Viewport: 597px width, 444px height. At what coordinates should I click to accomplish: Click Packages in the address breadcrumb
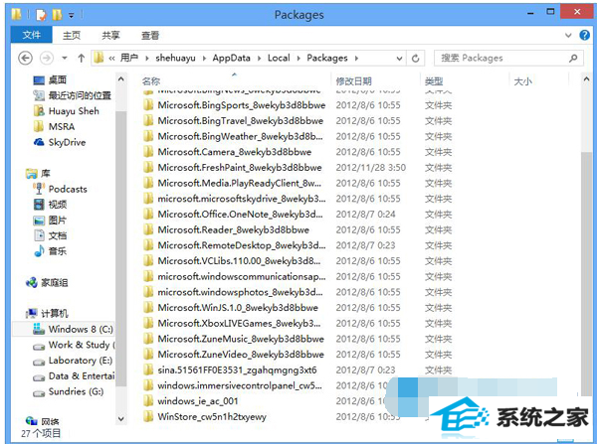tap(327, 59)
